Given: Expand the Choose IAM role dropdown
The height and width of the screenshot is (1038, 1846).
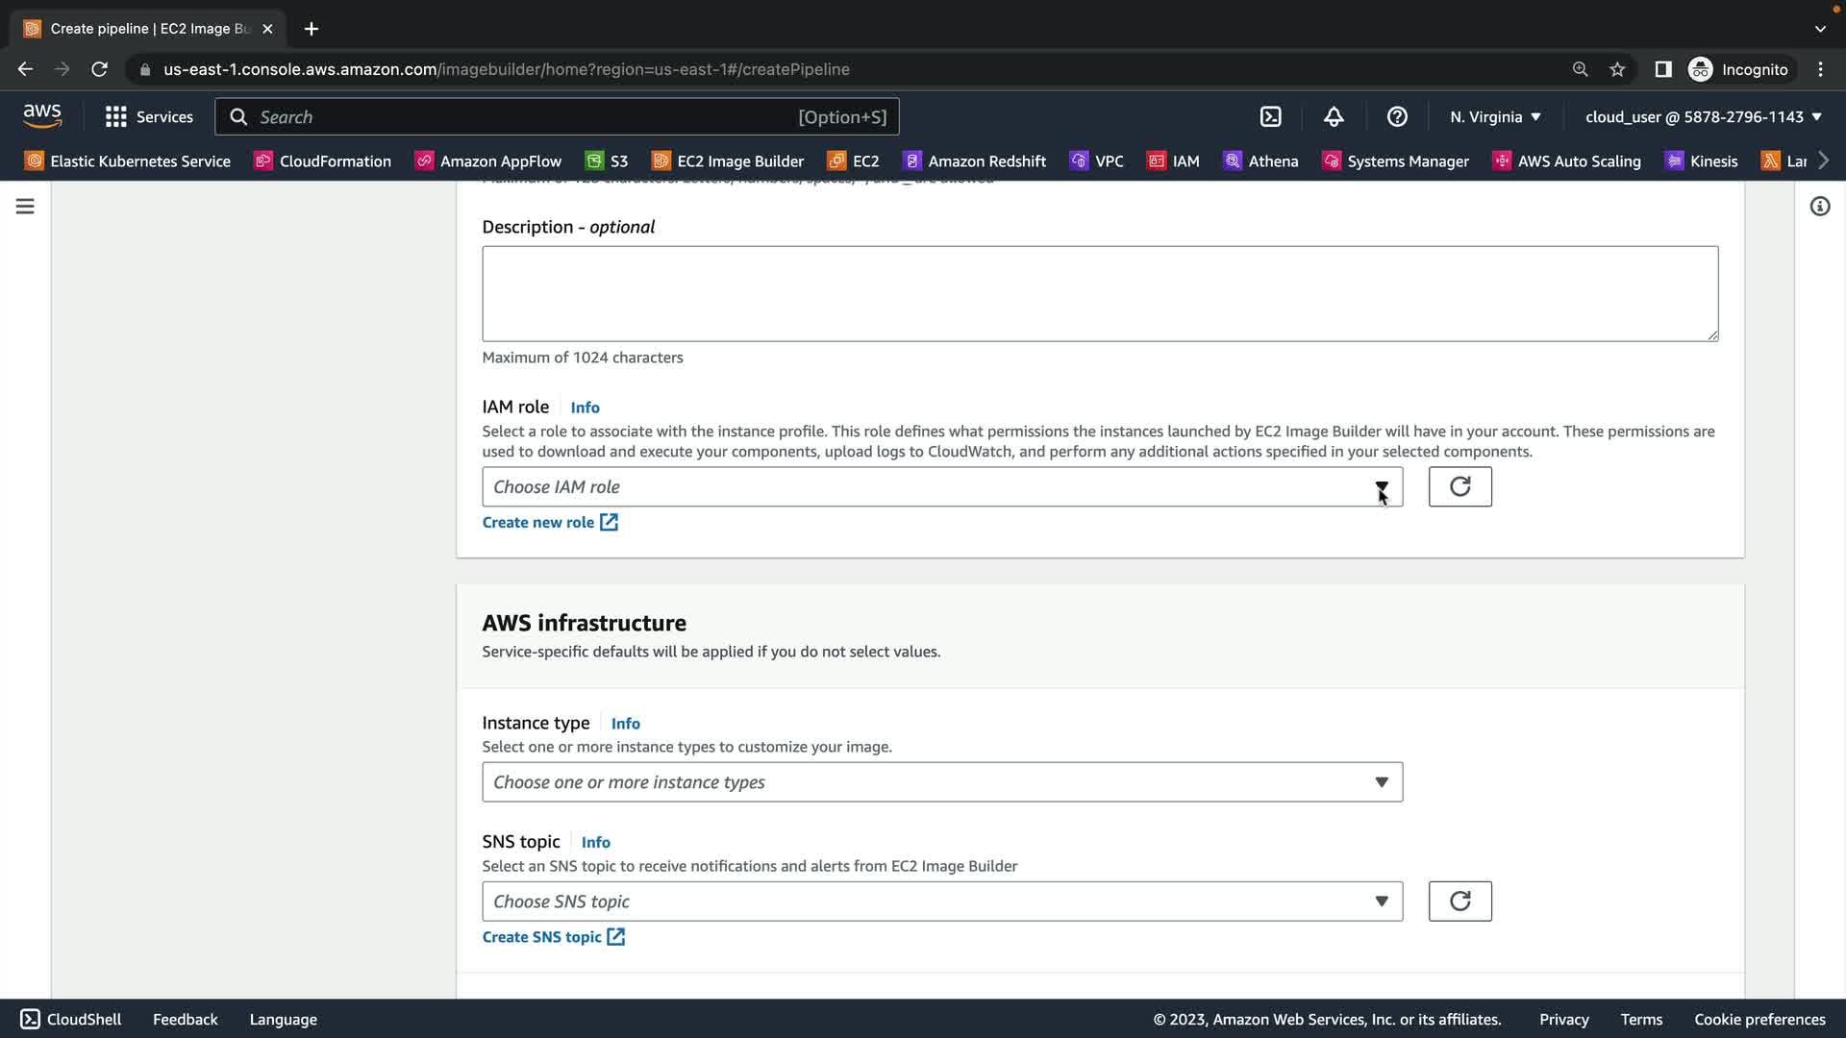Looking at the screenshot, I should tap(941, 487).
